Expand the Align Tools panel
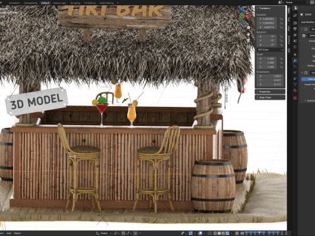The height and width of the screenshot is (236, 315). [270, 98]
